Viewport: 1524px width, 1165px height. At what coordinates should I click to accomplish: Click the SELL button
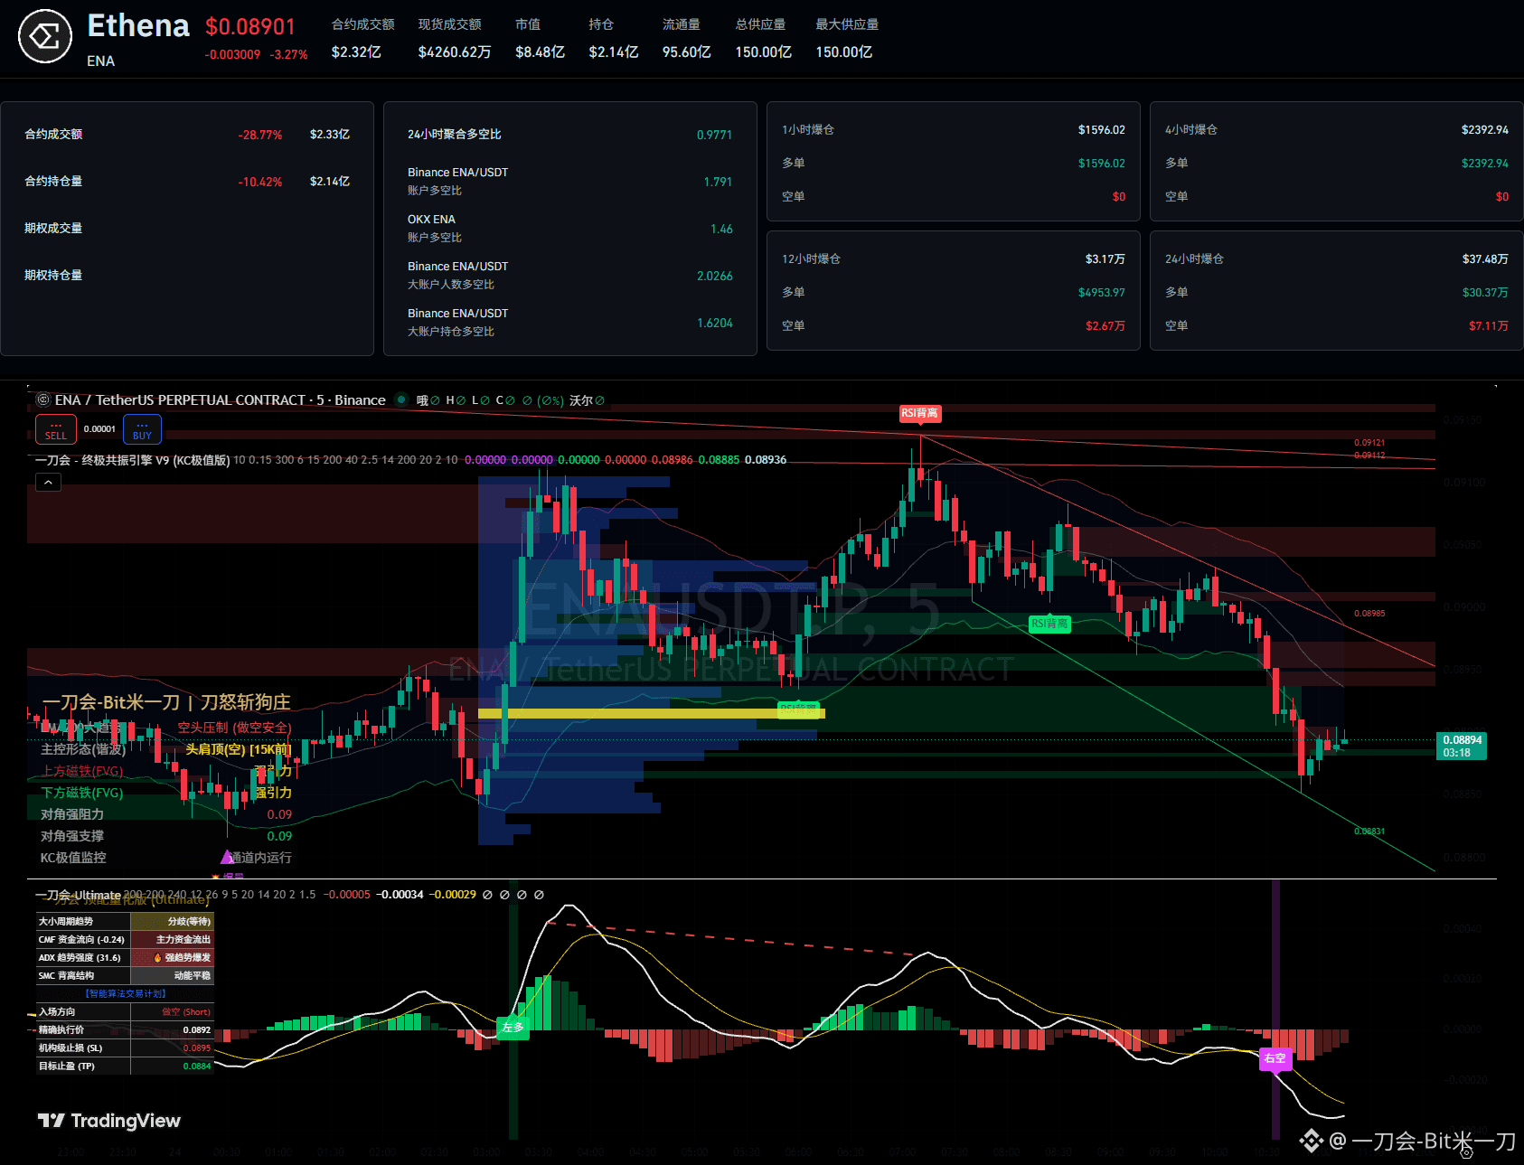pyautogui.click(x=56, y=429)
